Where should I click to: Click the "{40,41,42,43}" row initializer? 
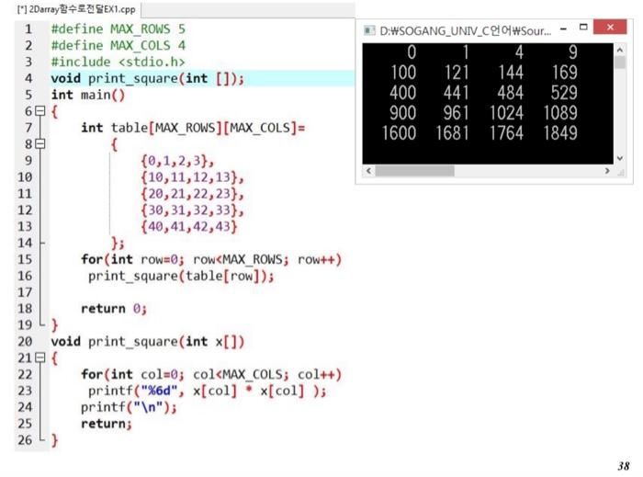pyautogui.click(x=189, y=226)
